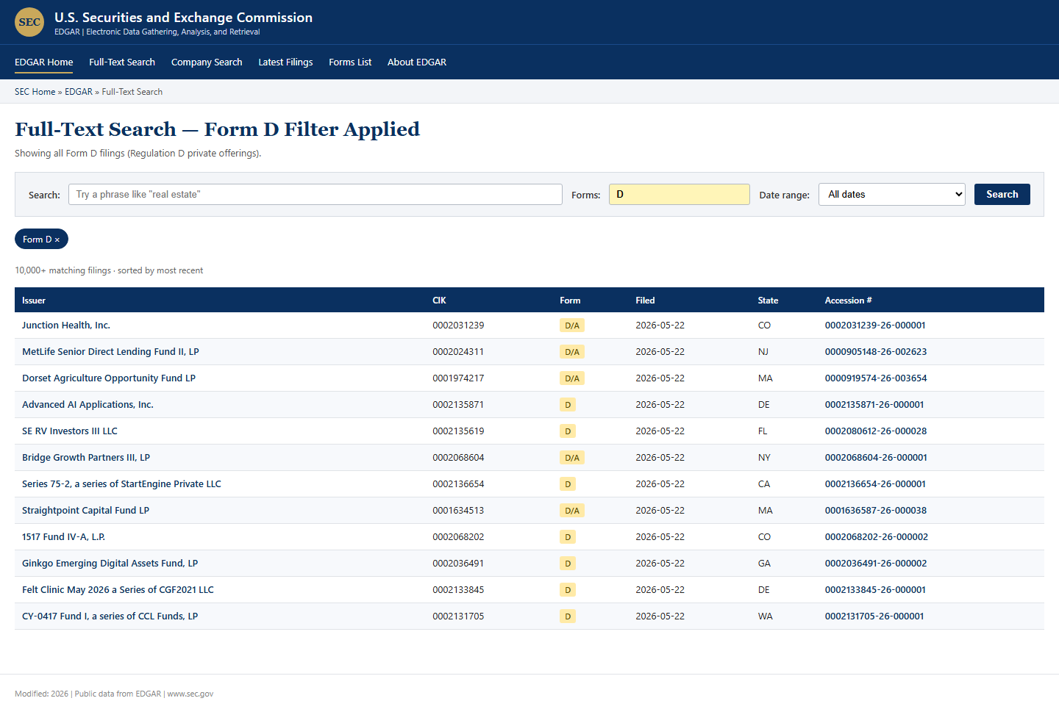Click the D/A badge for Junction Health
The height and width of the screenshot is (712, 1059).
(x=572, y=326)
